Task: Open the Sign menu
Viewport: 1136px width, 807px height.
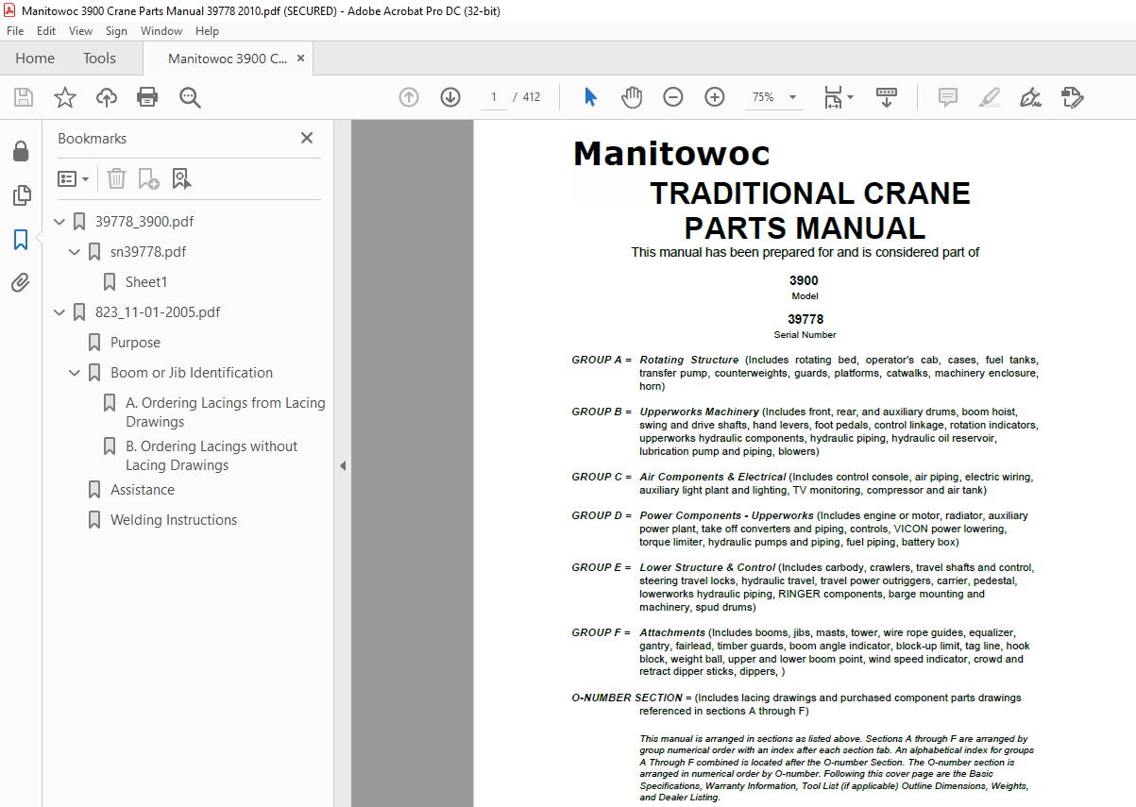Action: [x=116, y=31]
